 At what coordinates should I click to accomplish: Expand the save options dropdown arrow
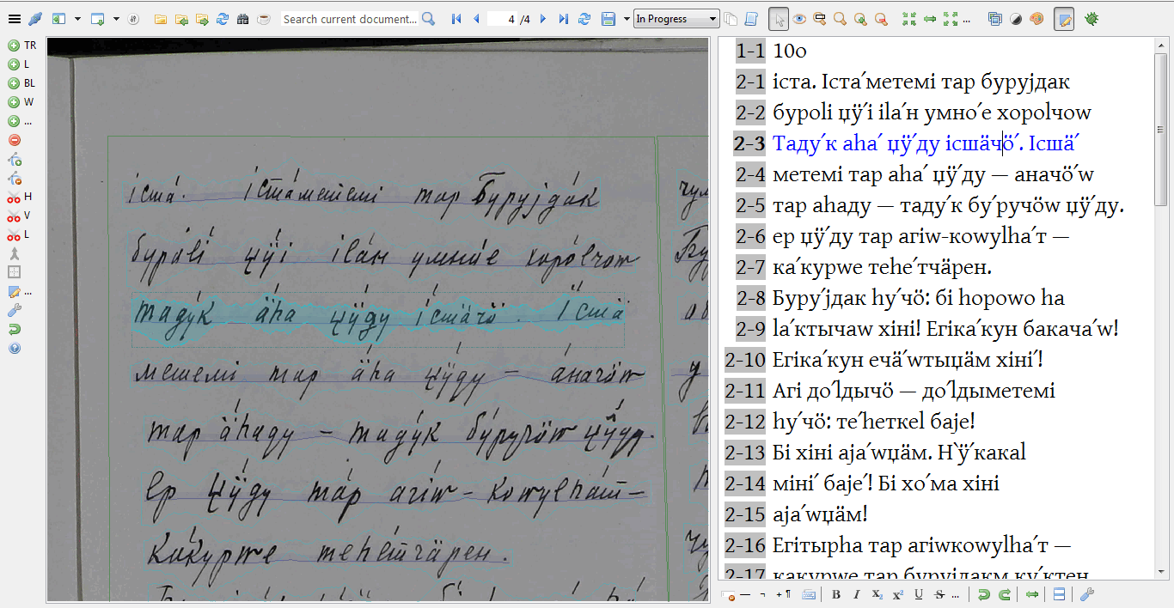[x=625, y=19]
